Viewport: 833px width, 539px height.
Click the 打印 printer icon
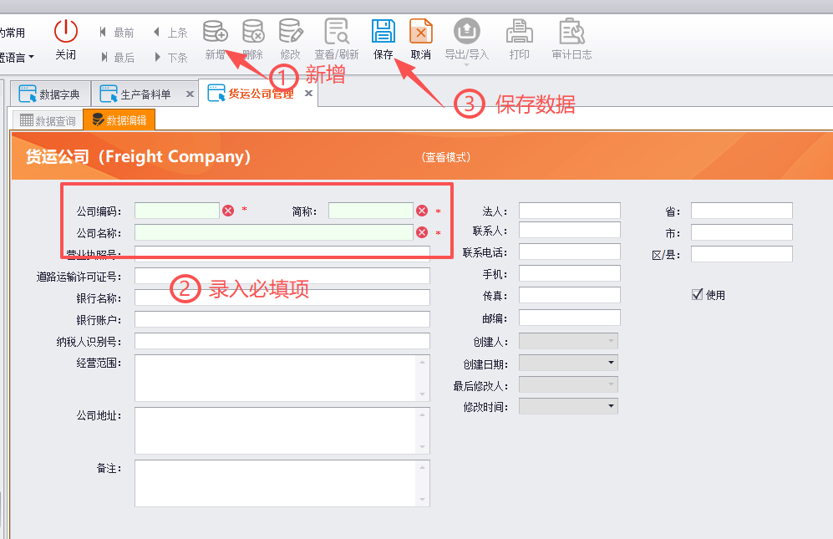pos(519,32)
